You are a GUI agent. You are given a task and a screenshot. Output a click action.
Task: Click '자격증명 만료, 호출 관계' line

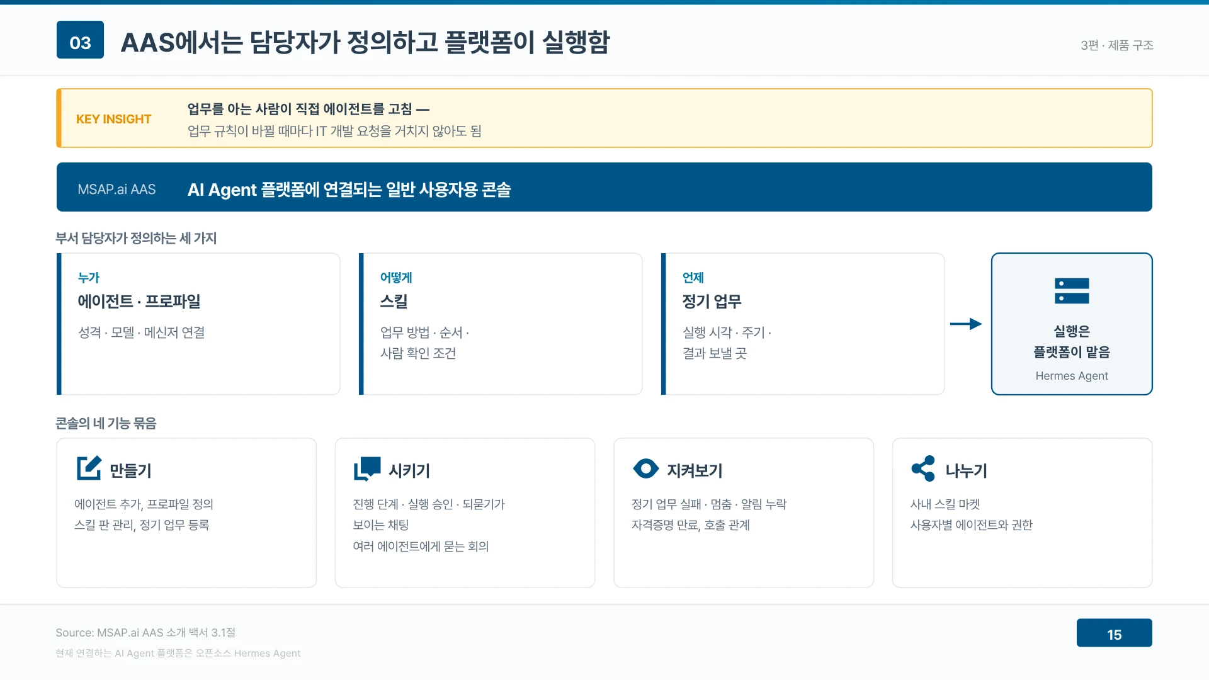pos(691,525)
